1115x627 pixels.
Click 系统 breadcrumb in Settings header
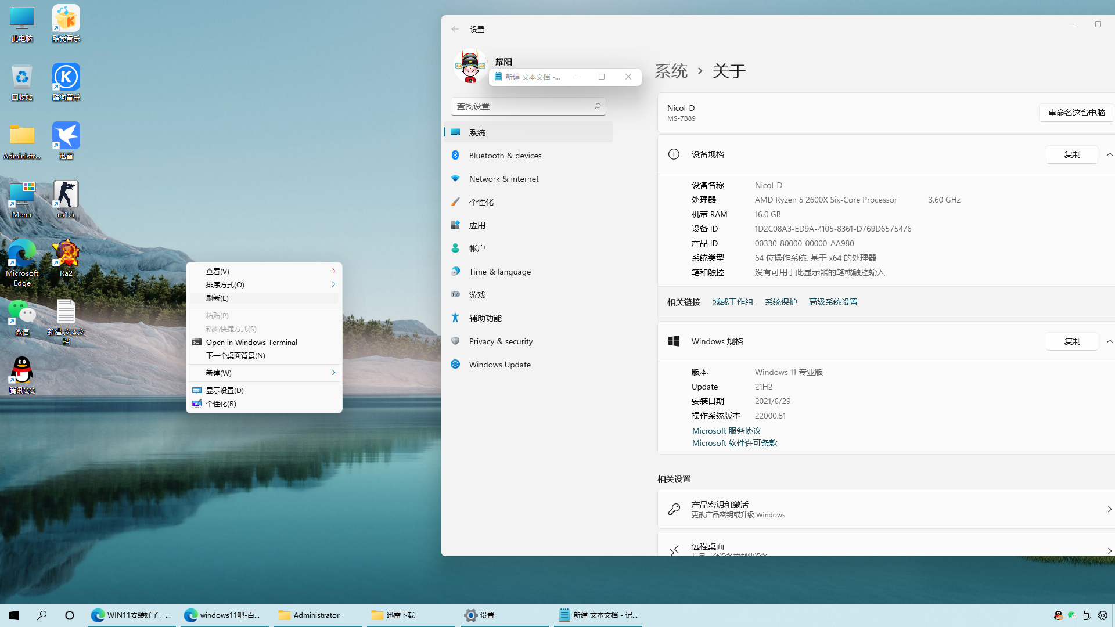click(x=671, y=71)
